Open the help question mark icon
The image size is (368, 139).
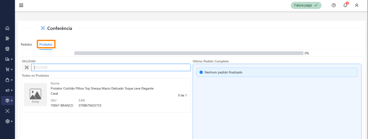[x=333, y=5]
